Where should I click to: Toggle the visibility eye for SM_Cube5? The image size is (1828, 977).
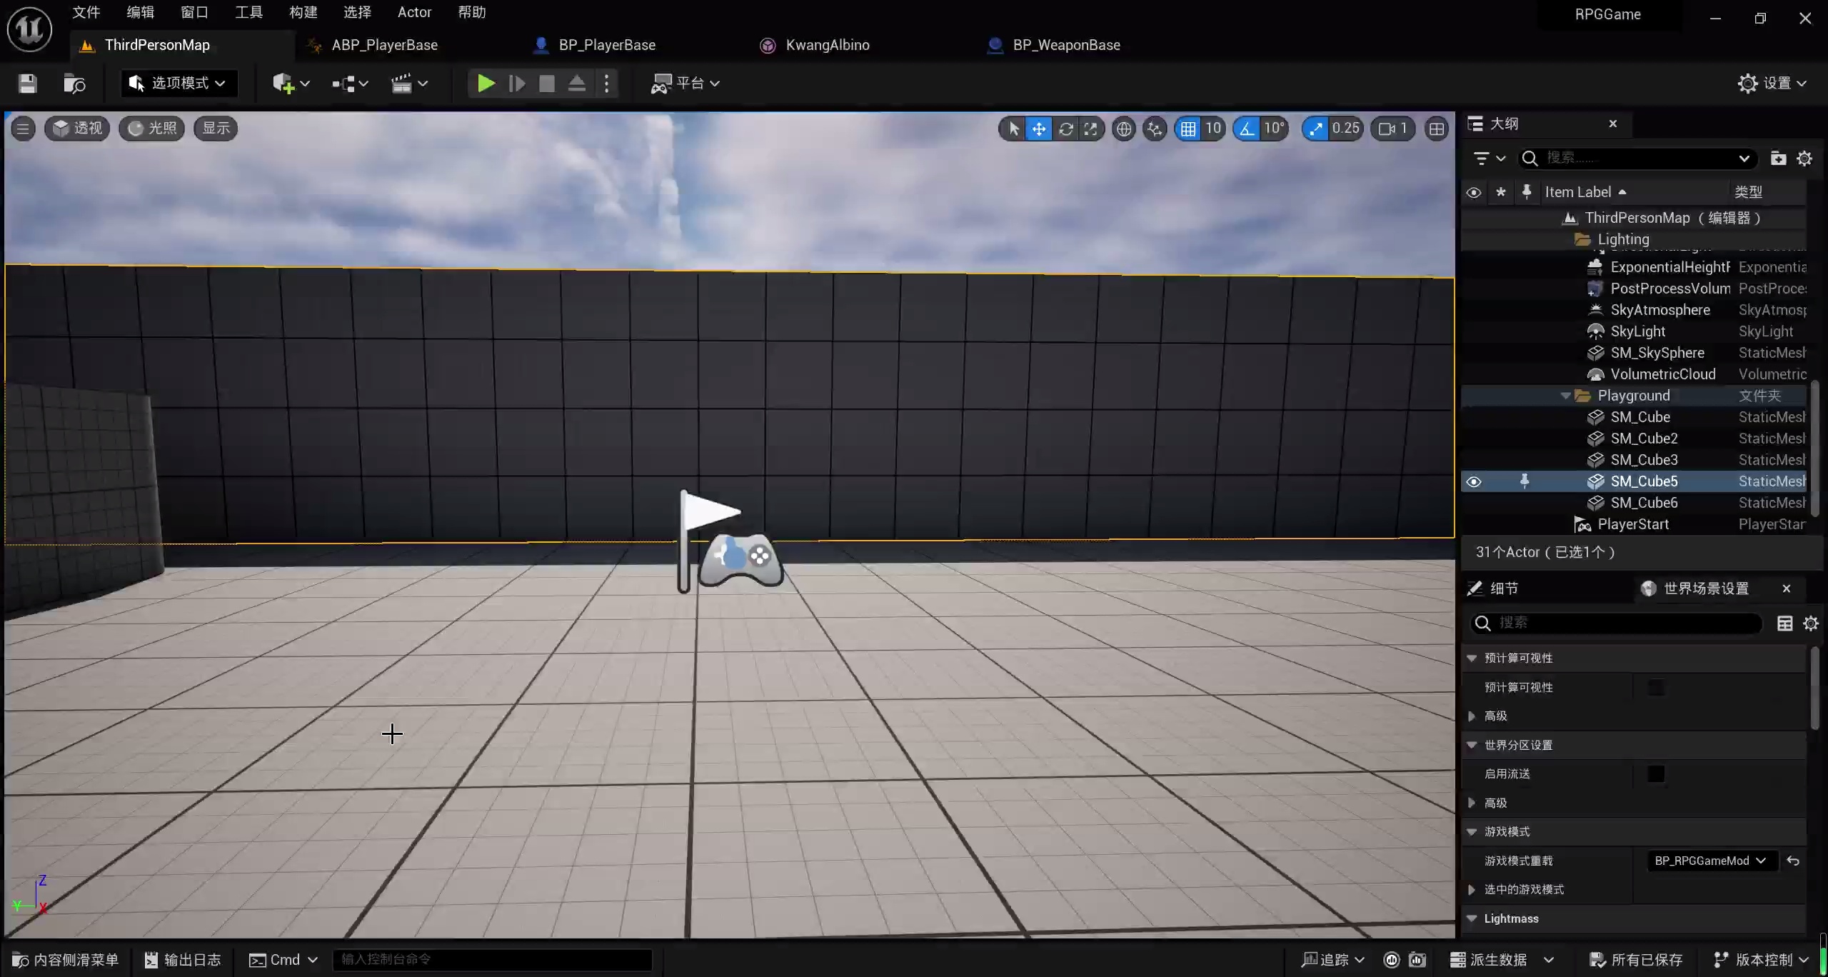1473,482
